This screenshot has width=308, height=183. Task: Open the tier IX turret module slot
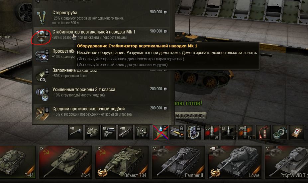(x=92, y=133)
